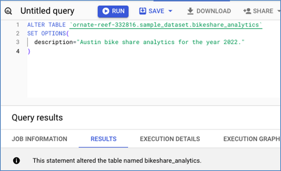Show the EXECUTION GRAPH tab
Screen dimensions: 281x171
coord(251,139)
